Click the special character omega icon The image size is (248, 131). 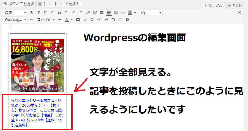(x=92, y=20)
